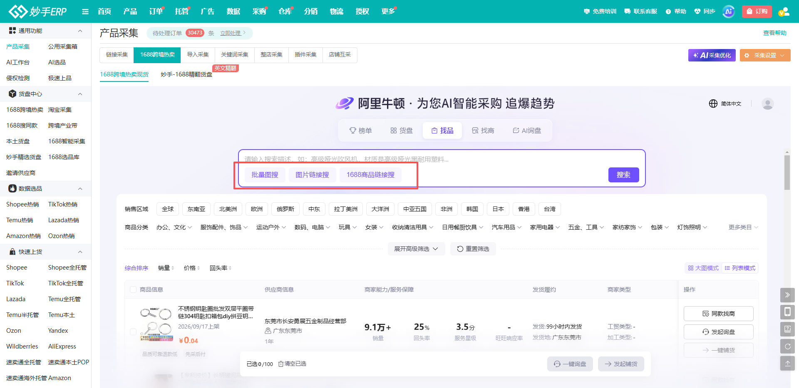Select the 俄罗斯 sales region

(285, 209)
